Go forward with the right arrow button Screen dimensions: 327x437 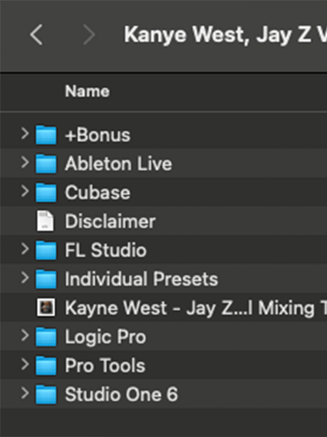click(89, 35)
